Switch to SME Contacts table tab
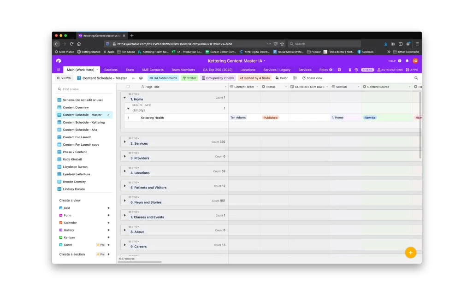The image size is (461, 295). coord(153,70)
